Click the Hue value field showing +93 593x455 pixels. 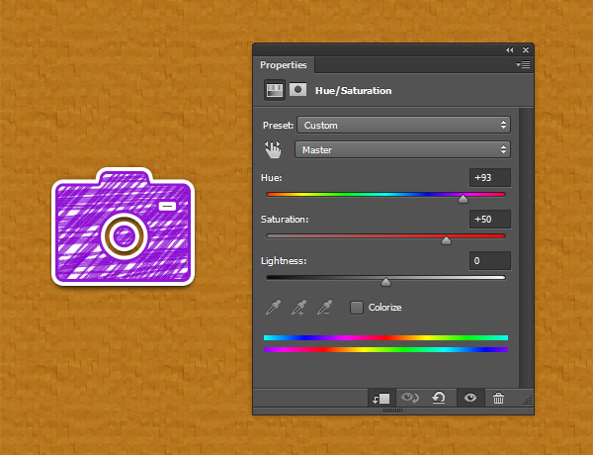(490, 177)
